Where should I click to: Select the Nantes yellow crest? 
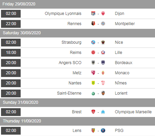(x=93, y=83)
